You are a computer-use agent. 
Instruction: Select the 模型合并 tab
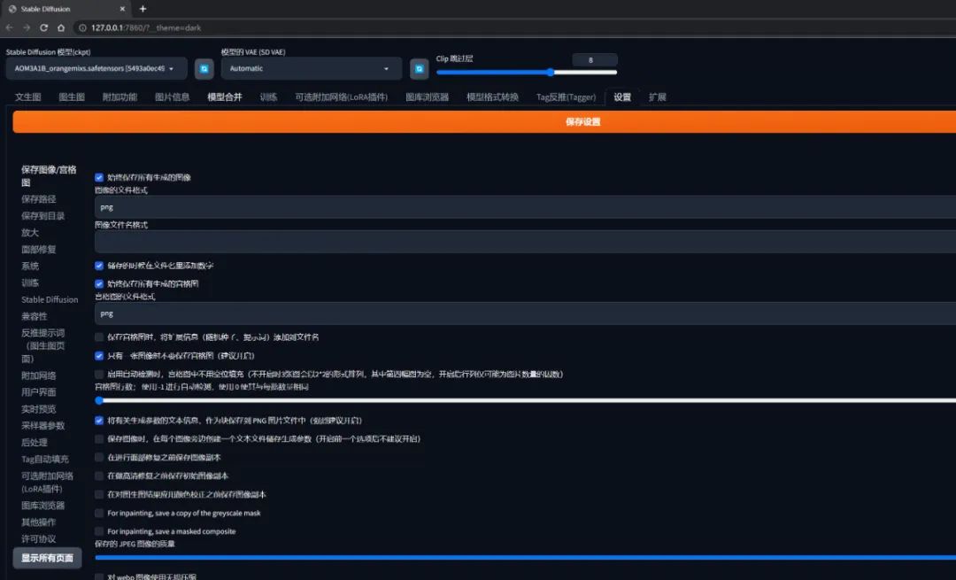point(224,97)
